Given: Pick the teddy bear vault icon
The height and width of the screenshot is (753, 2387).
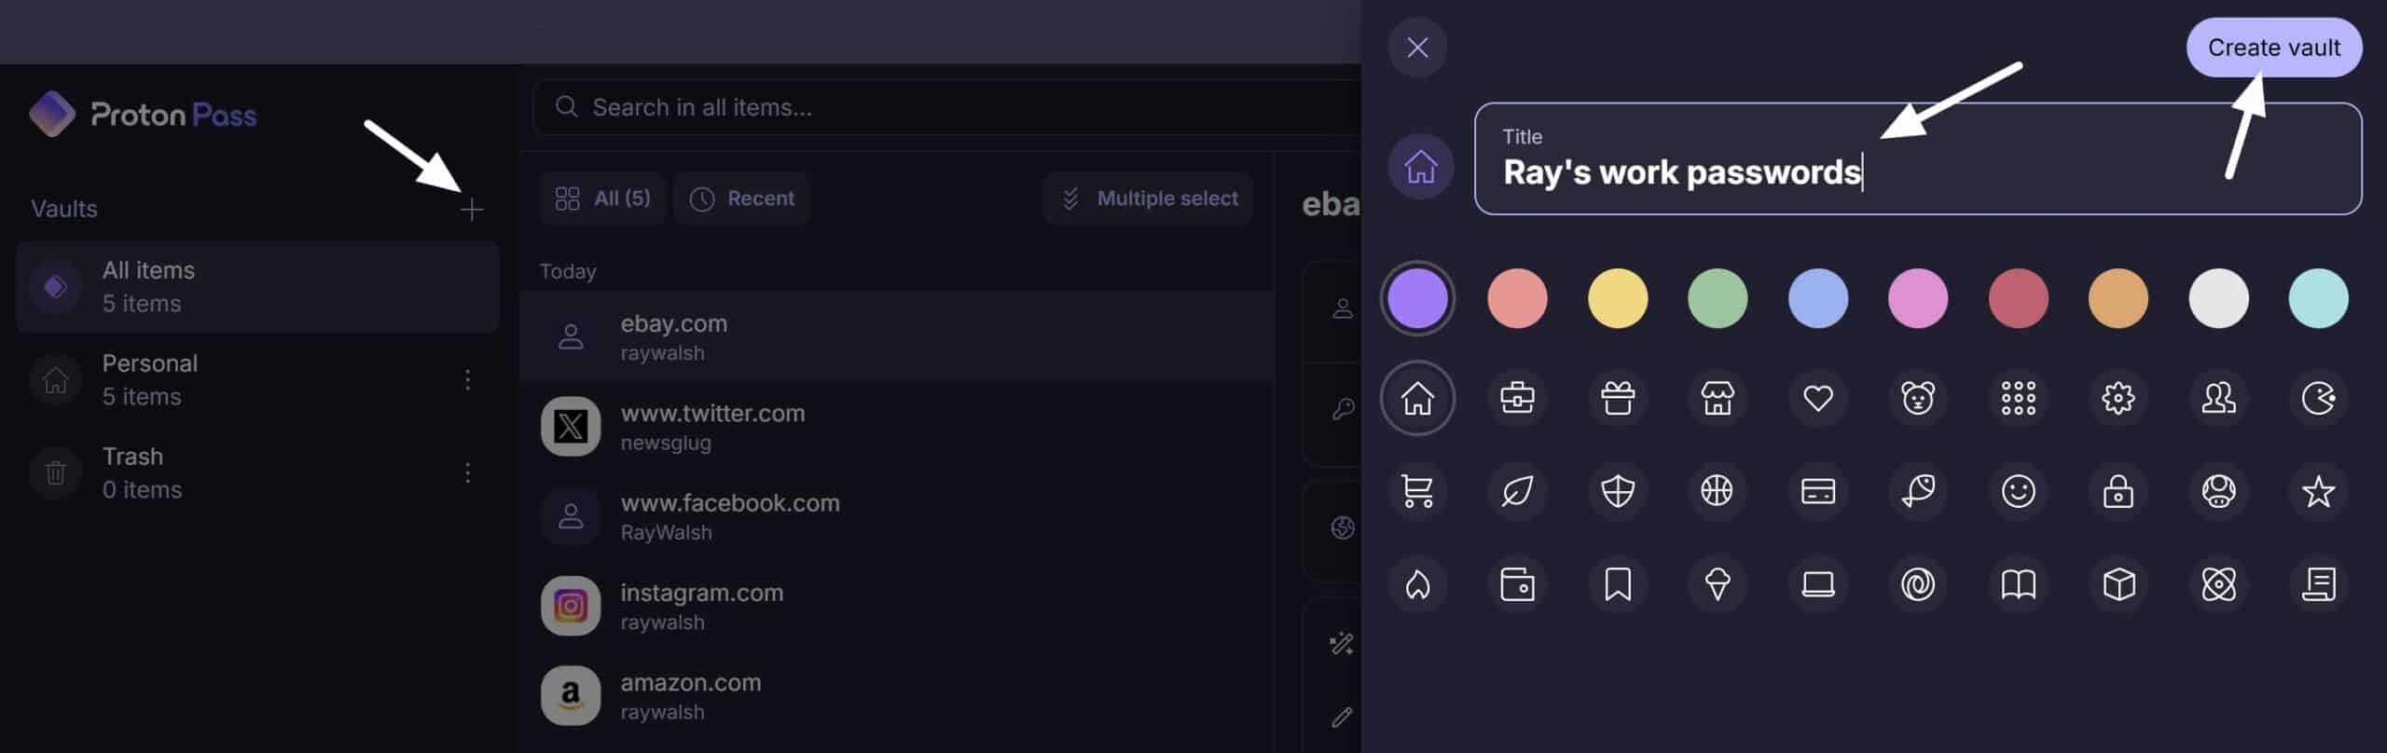Looking at the screenshot, I should [x=1918, y=398].
